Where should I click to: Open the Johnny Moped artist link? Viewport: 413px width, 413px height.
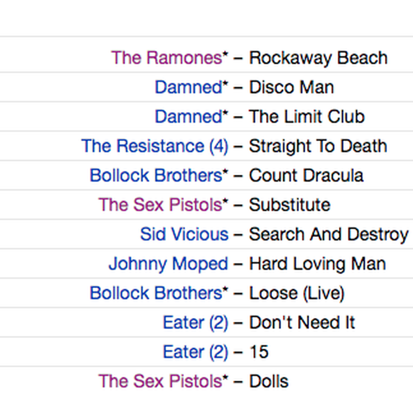[168, 264]
